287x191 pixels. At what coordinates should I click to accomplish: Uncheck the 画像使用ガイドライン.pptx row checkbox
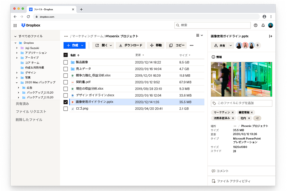65,102
